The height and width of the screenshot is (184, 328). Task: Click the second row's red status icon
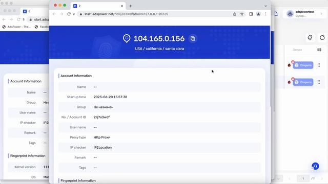tap(289, 82)
